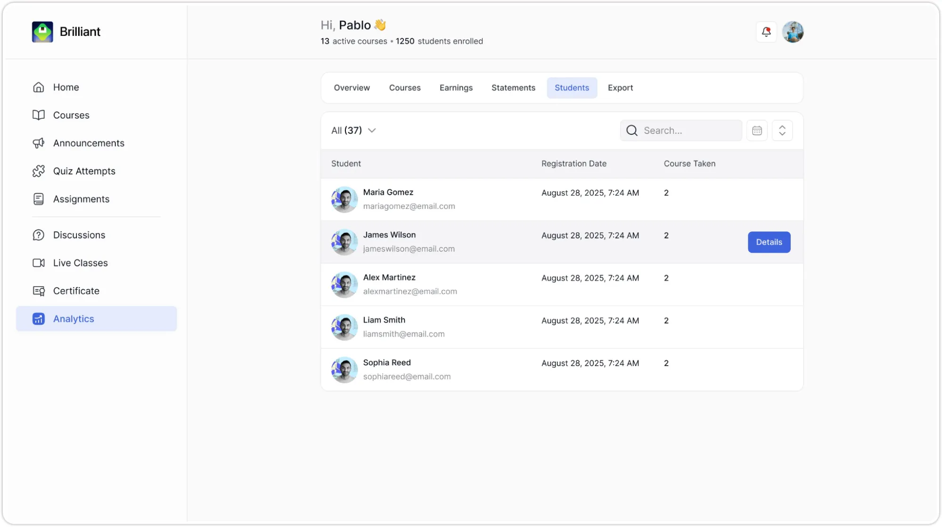Click the waving hand emoji by Pablo

tap(380, 25)
